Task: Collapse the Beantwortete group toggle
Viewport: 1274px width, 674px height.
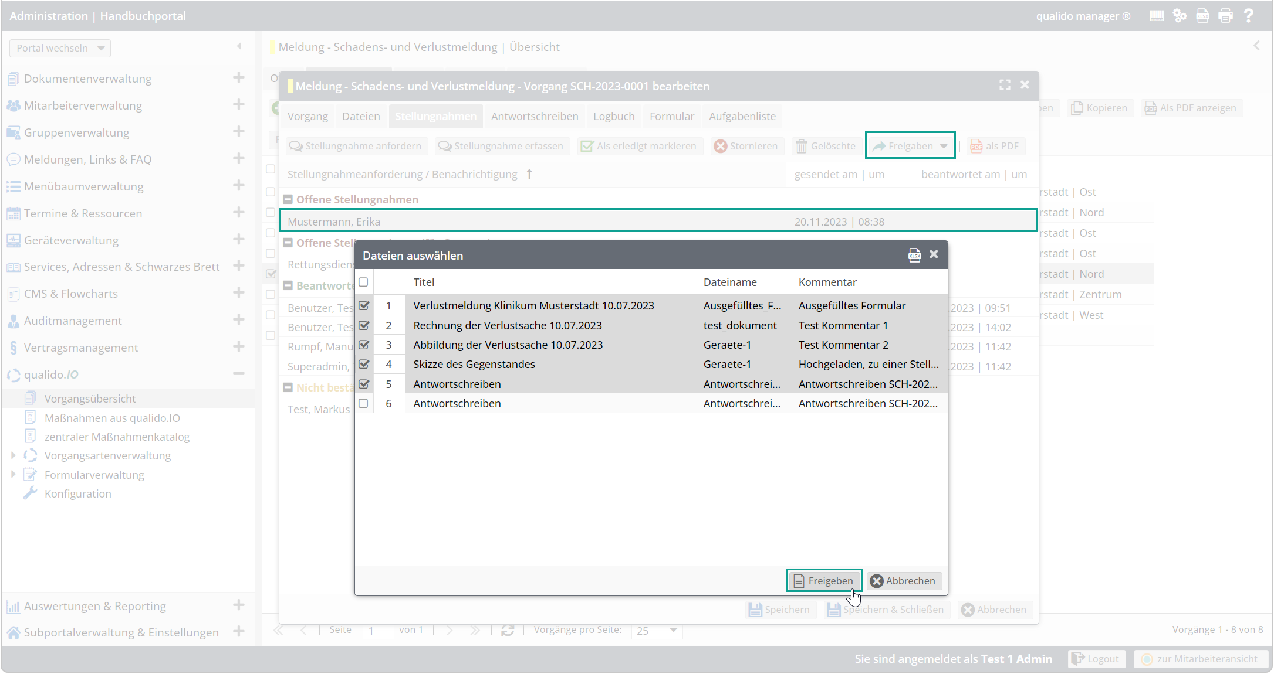Action: point(288,285)
